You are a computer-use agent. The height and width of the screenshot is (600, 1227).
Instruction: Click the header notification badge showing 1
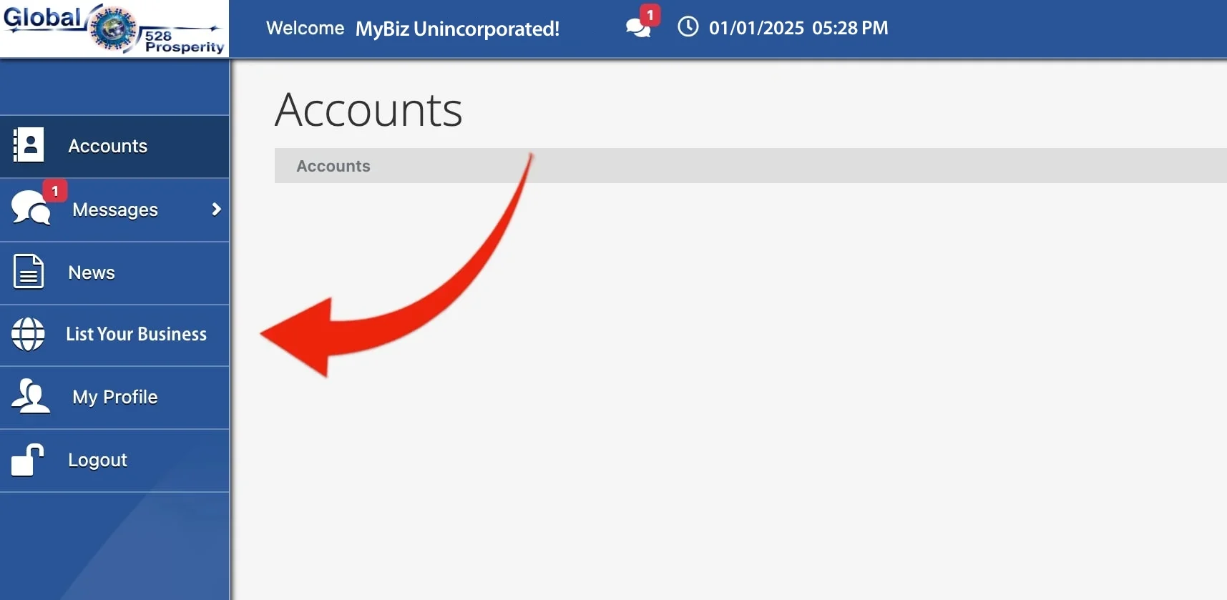650,15
